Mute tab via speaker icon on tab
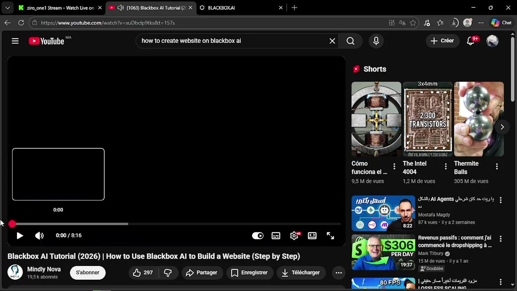Screen dimensions: 517x291 pyautogui.click(x=120, y=8)
